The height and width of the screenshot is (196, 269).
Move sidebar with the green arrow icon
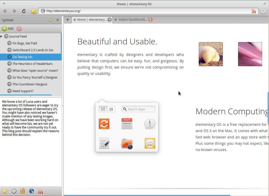pos(51,20)
